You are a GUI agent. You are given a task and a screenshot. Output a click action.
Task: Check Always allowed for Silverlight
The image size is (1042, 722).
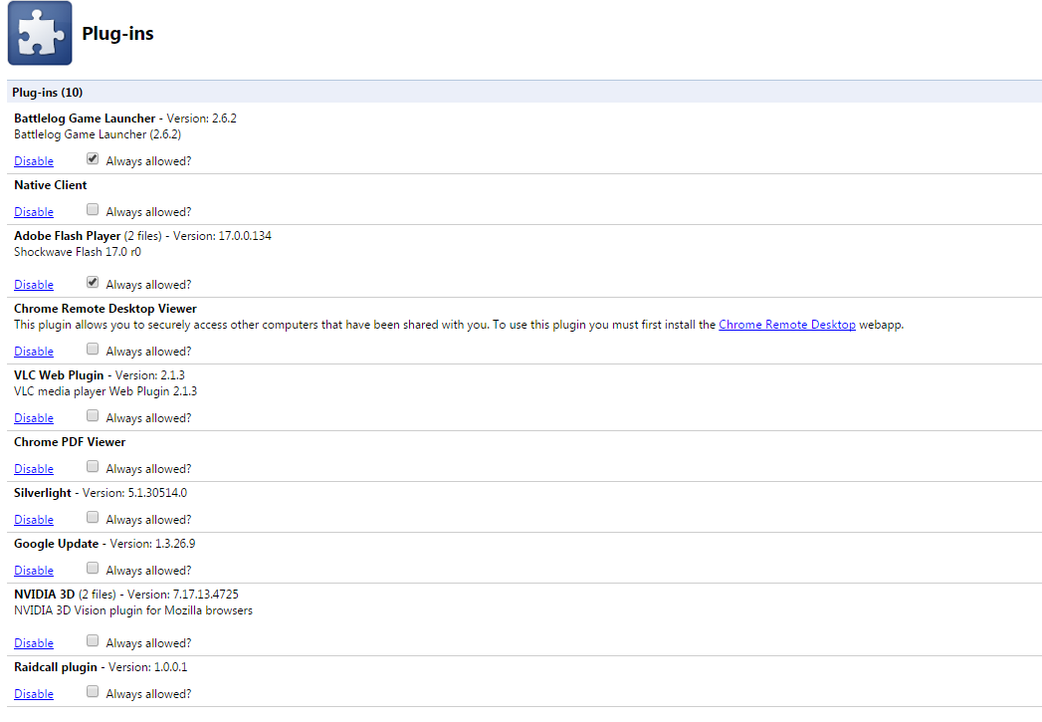(x=93, y=517)
